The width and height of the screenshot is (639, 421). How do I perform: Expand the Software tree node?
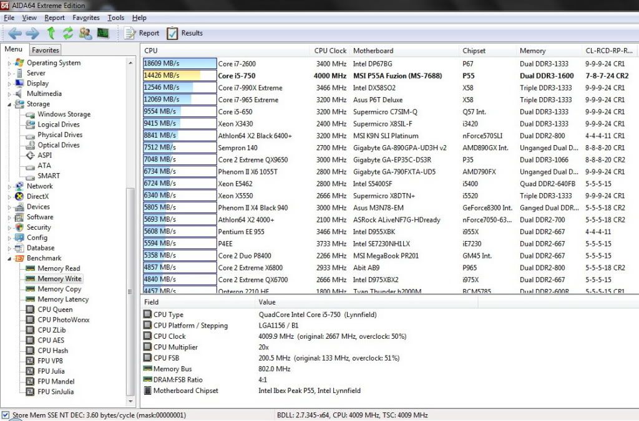9,217
